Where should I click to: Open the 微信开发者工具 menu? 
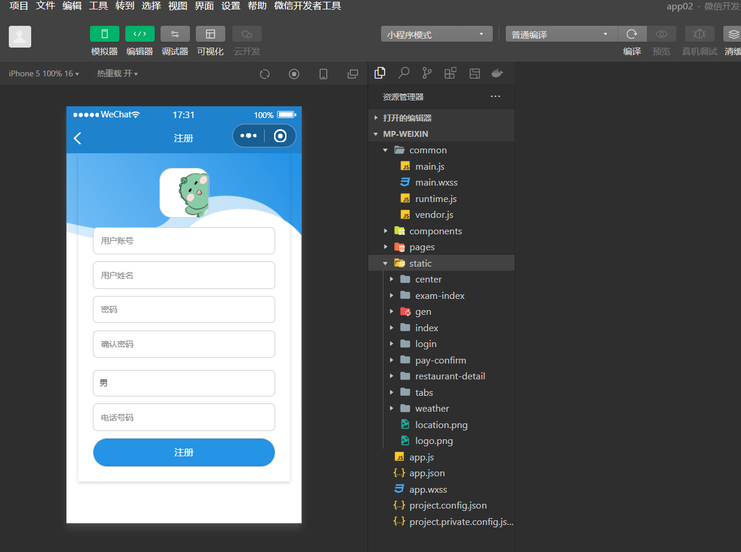tap(308, 6)
